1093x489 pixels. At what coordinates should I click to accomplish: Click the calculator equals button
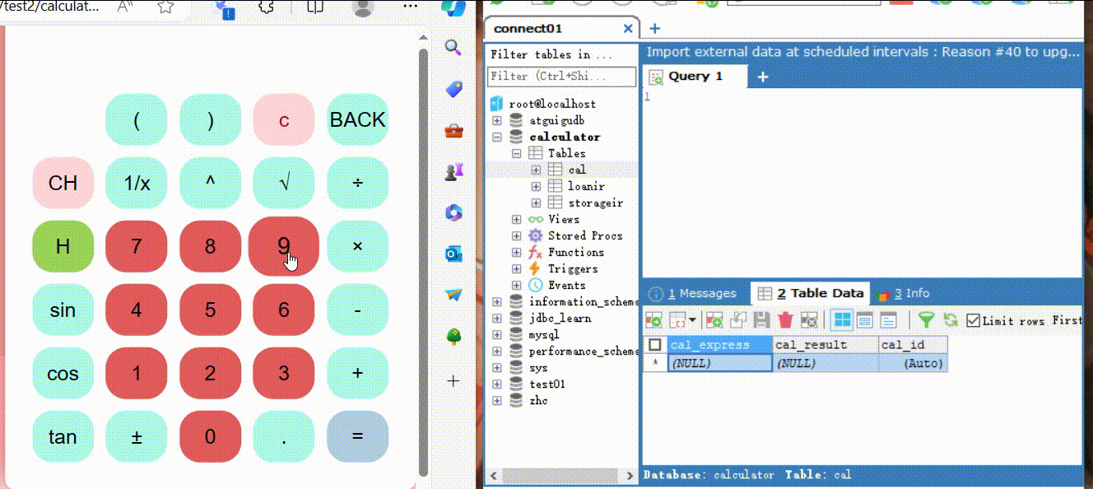(357, 436)
